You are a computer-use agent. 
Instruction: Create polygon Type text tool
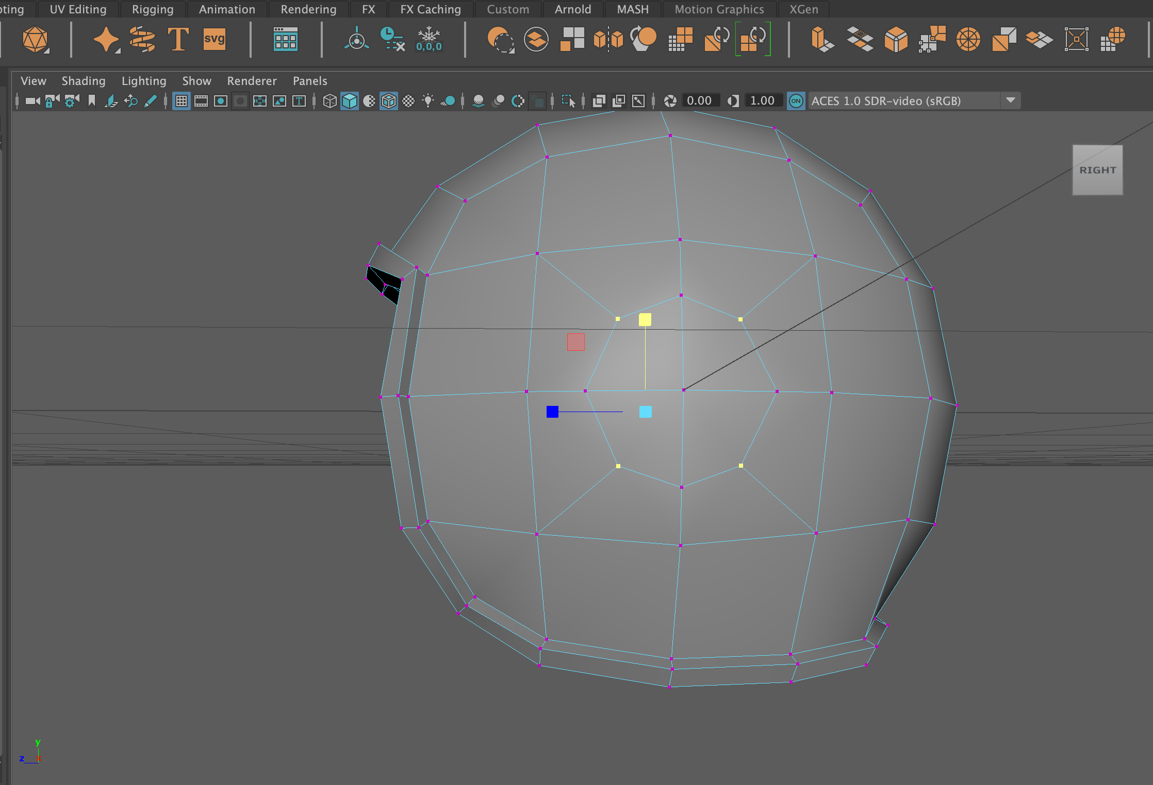pyautogui.click(x=178, y=40)
